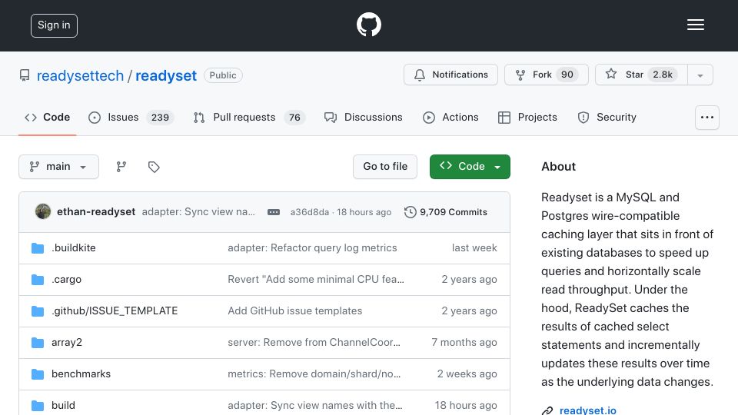The height and width of the screenshot is (415, 738).
Task: Click the array2 folder icon
Action: coord(38,343)
